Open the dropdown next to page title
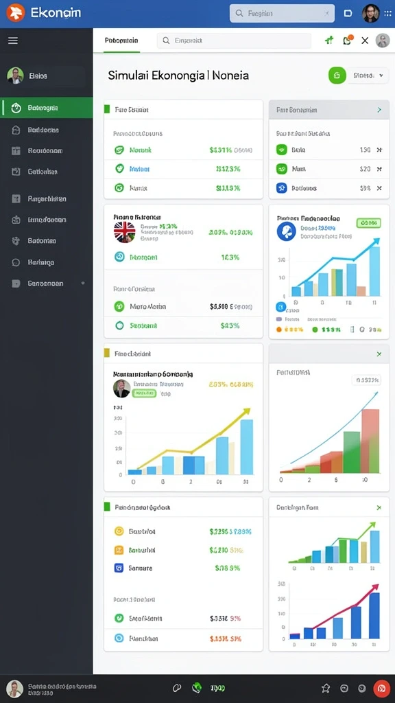395x703 pixels. 368,76
